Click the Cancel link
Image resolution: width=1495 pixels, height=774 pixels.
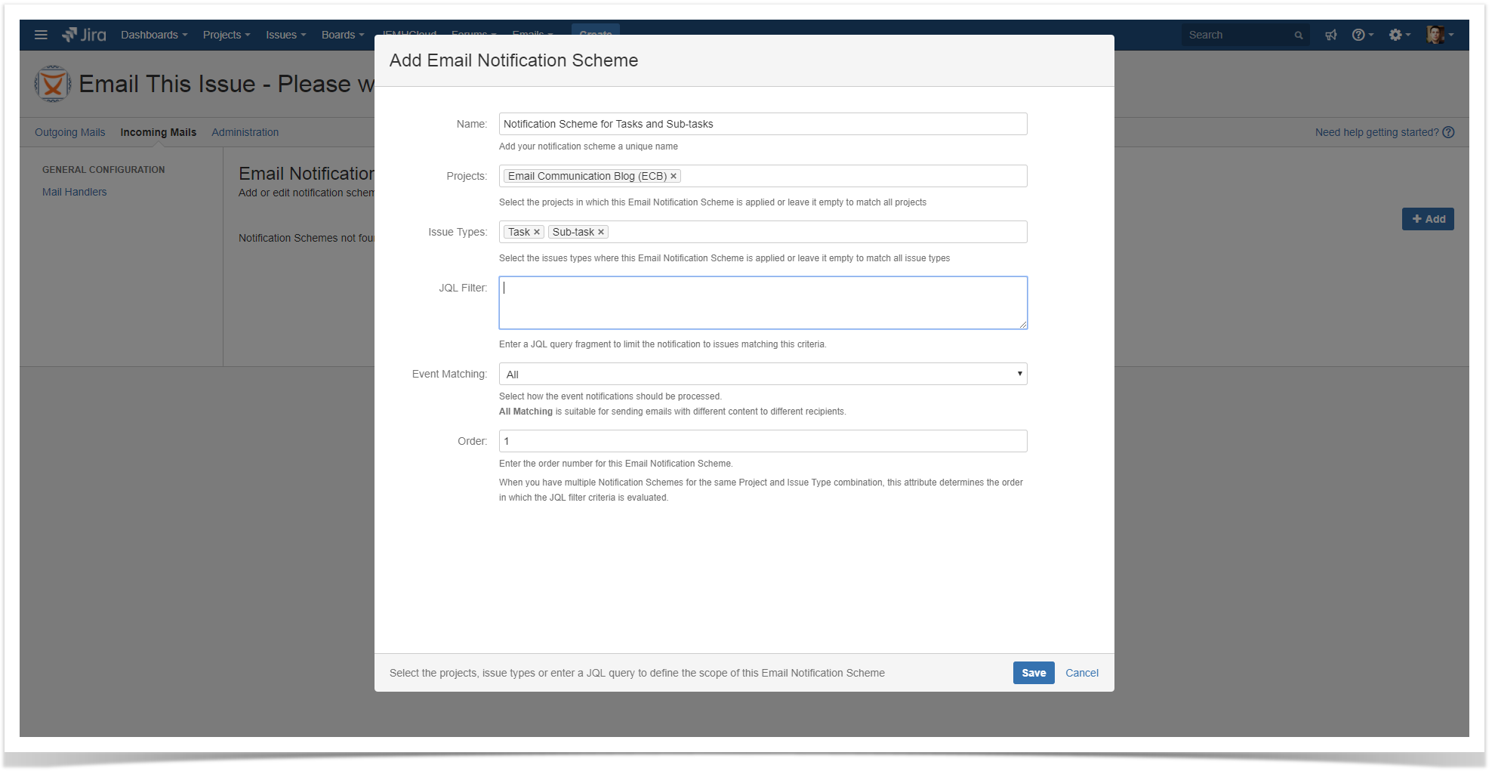click(1082, 673)
